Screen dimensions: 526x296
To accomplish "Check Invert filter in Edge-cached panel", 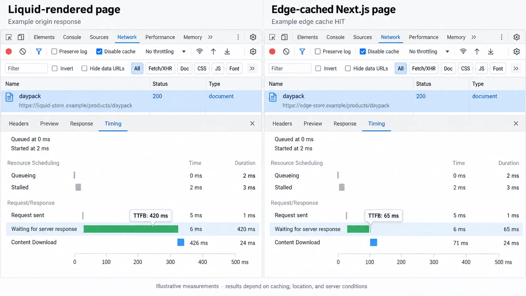I will coord(318,68).
